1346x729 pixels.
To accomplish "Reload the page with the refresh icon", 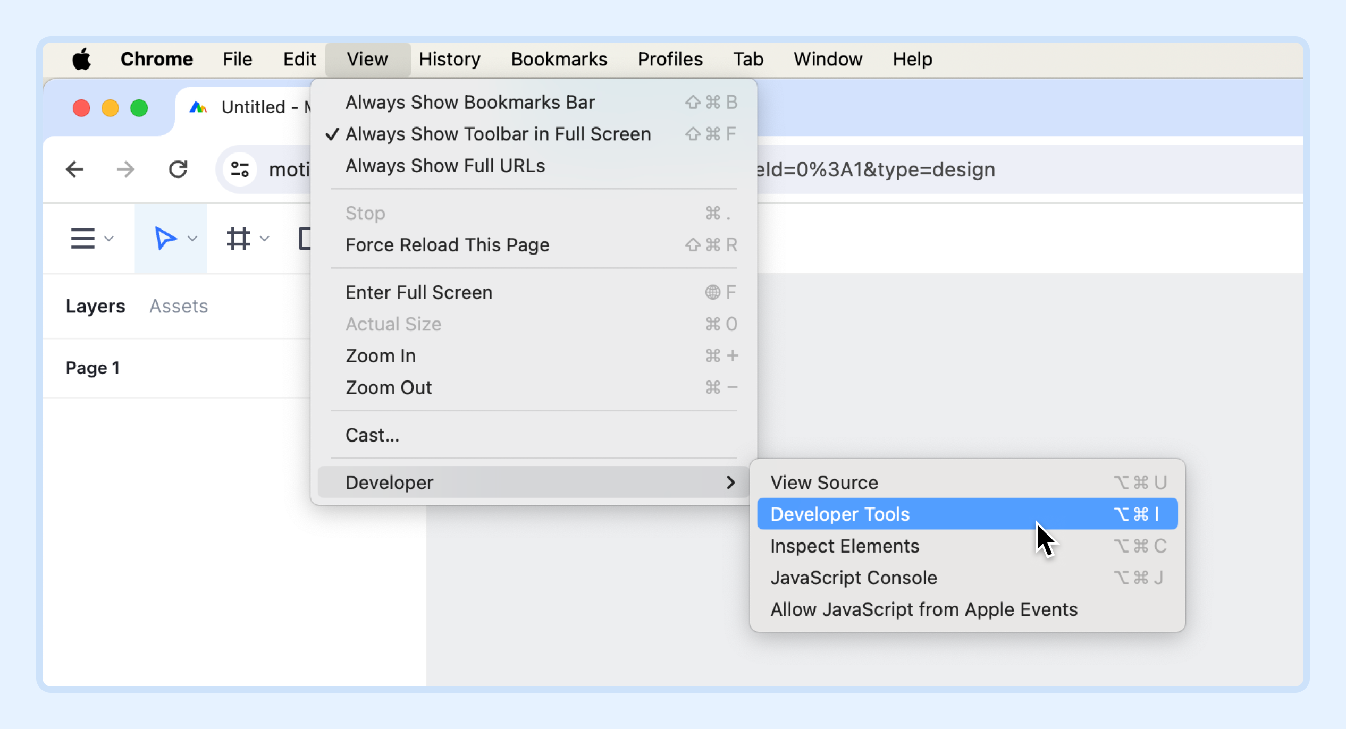I will pos(178,169).
